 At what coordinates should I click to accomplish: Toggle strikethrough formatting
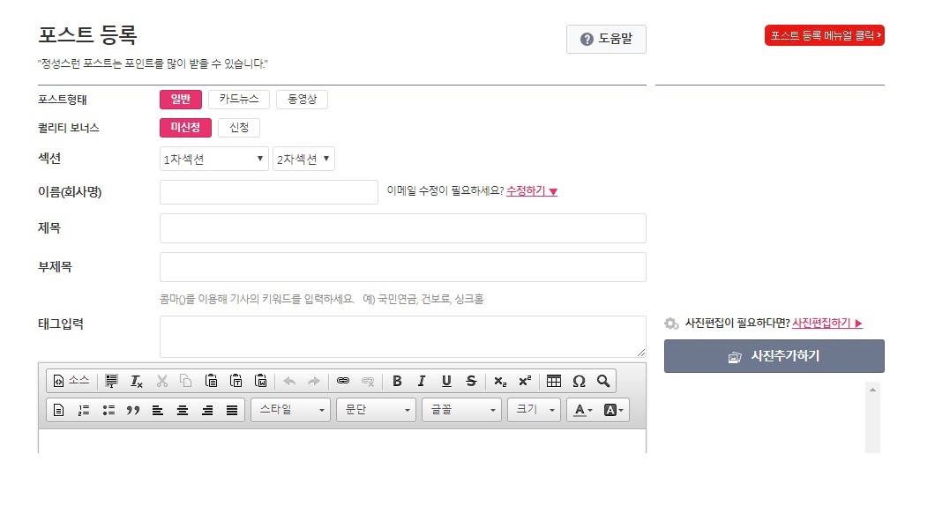pyautogui.click(x=471, y=381)
